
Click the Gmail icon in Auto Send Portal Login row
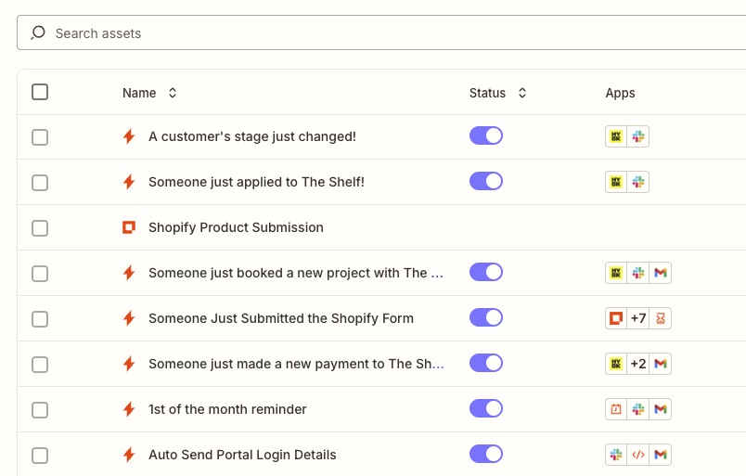(x=661, y=455)
